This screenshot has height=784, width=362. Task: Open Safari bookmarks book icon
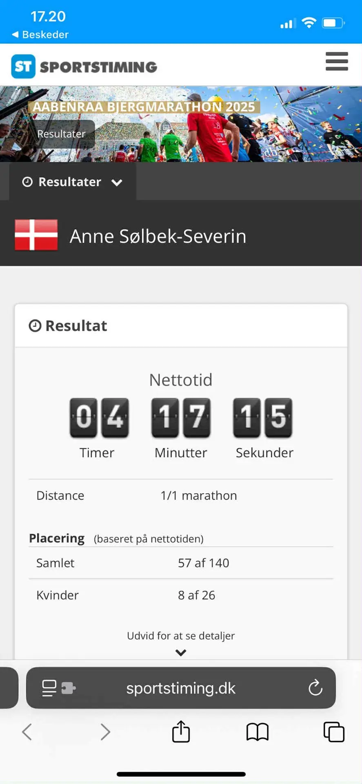pos(258,732)
